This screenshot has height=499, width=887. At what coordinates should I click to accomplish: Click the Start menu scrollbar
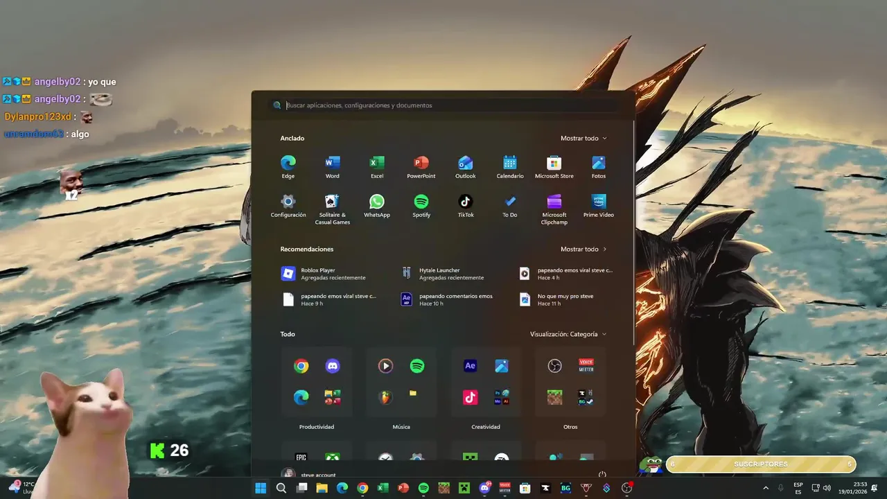(633, 232)
